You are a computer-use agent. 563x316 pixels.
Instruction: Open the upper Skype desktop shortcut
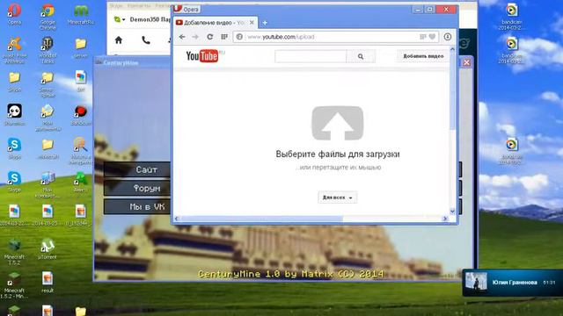[x=14, y=148]
